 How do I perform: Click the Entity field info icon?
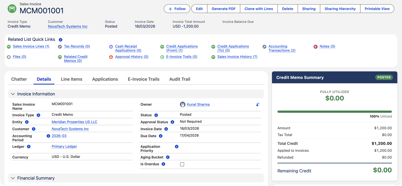[x=27, y=122]
